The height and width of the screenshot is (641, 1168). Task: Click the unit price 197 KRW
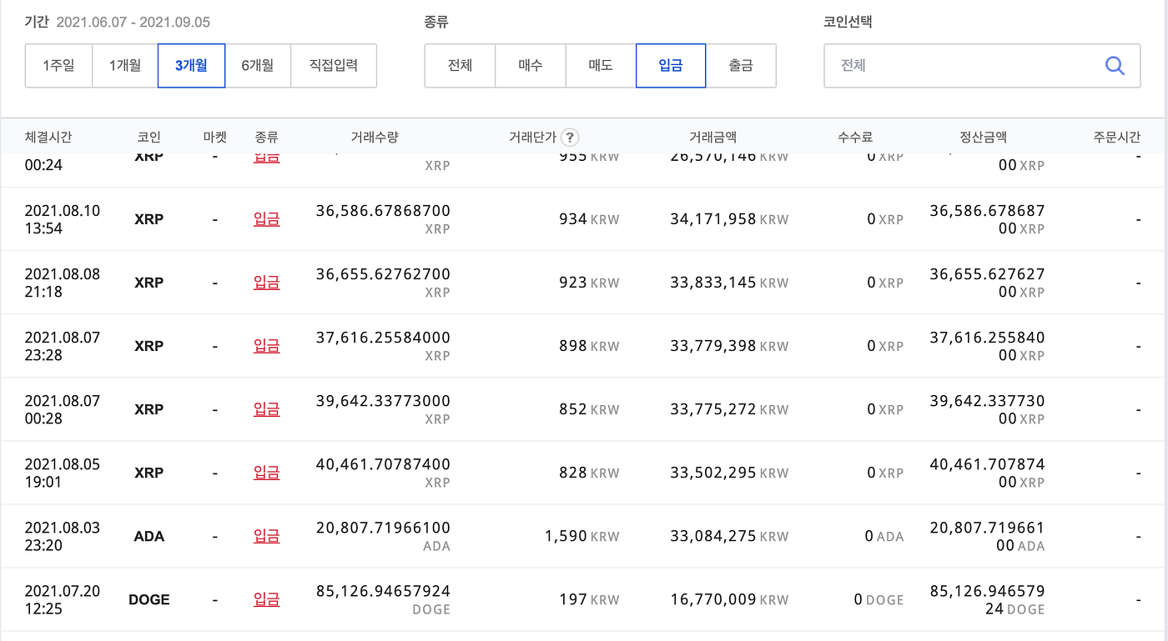point(590,599)
